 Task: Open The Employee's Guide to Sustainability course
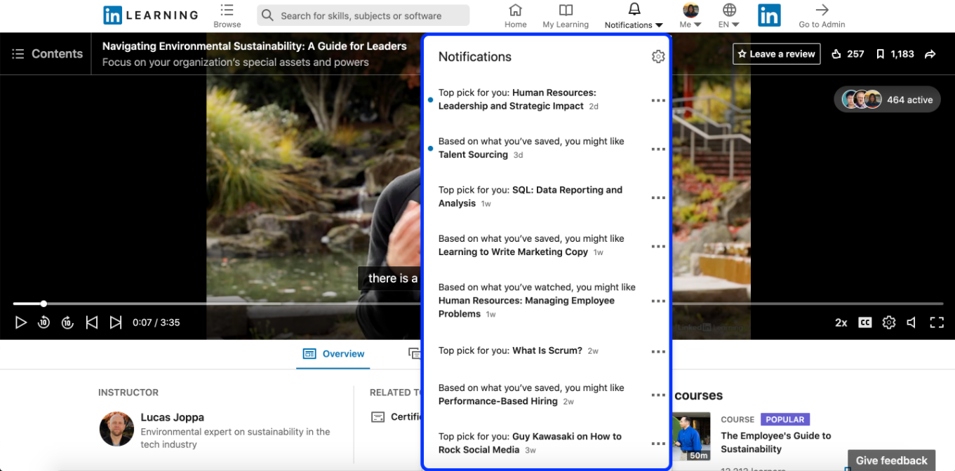[x=776, y=442]
